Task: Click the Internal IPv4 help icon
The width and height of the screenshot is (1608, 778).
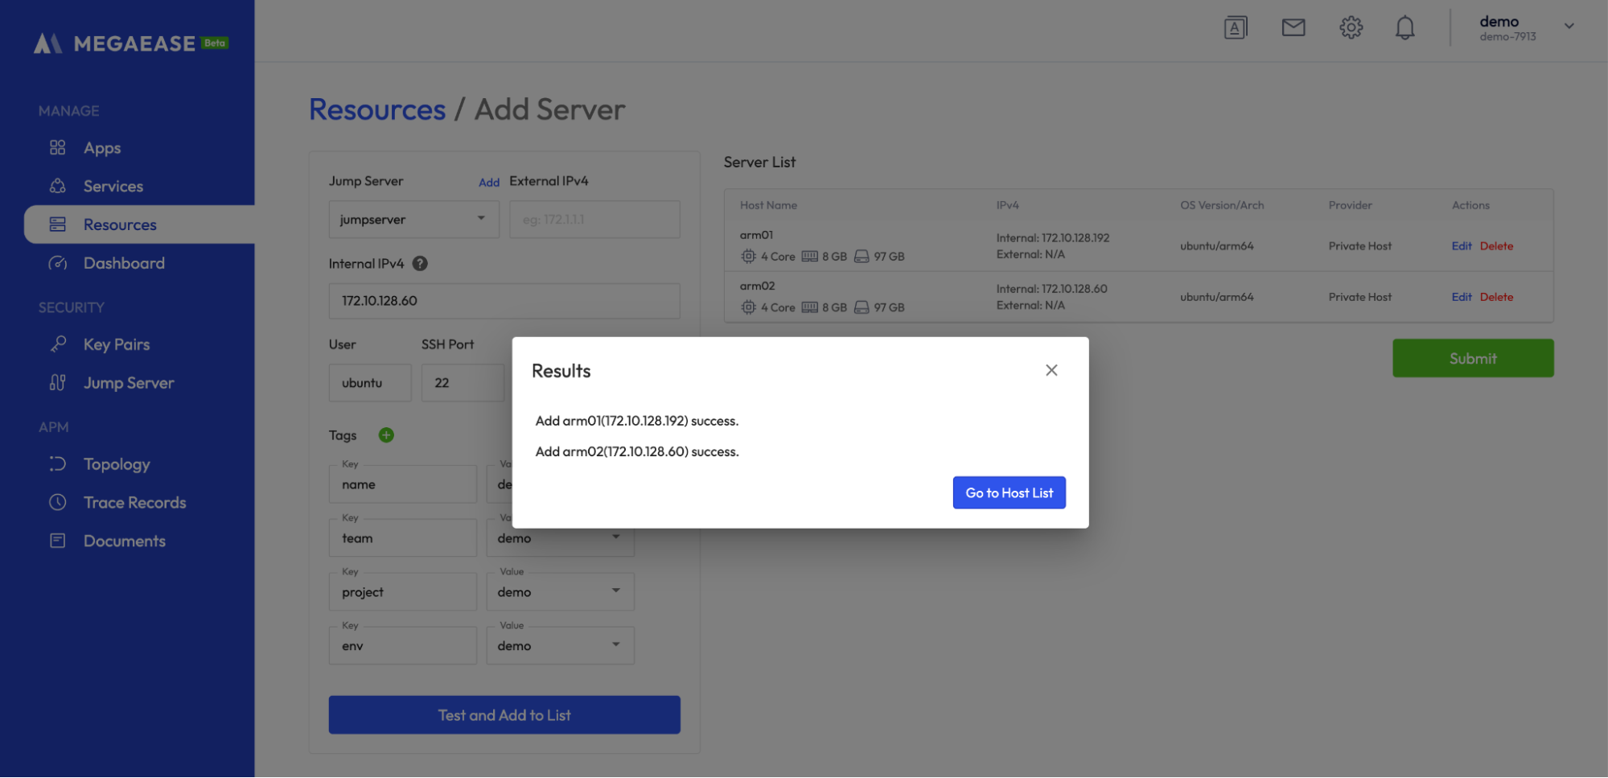Action: (x=420, y=264)
